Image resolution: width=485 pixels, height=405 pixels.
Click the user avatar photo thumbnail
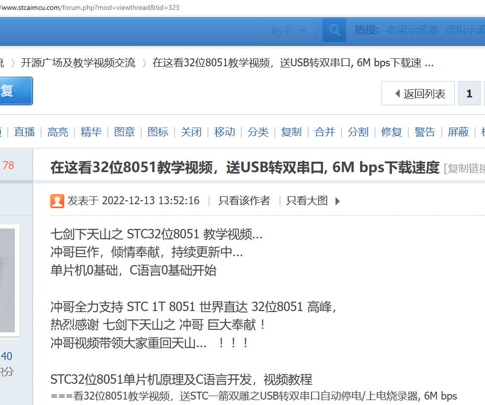pyautogui.click(x=7, y=280)
